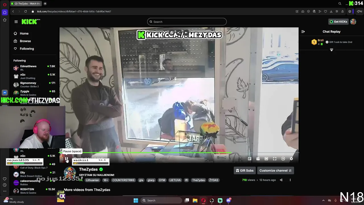Jump to latest chat via down arrow
Screen dimensions: 364x205
[x=331, y=50]
